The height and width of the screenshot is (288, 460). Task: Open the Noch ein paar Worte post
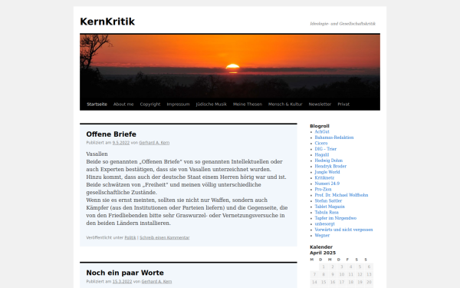[x=125, y=273]
